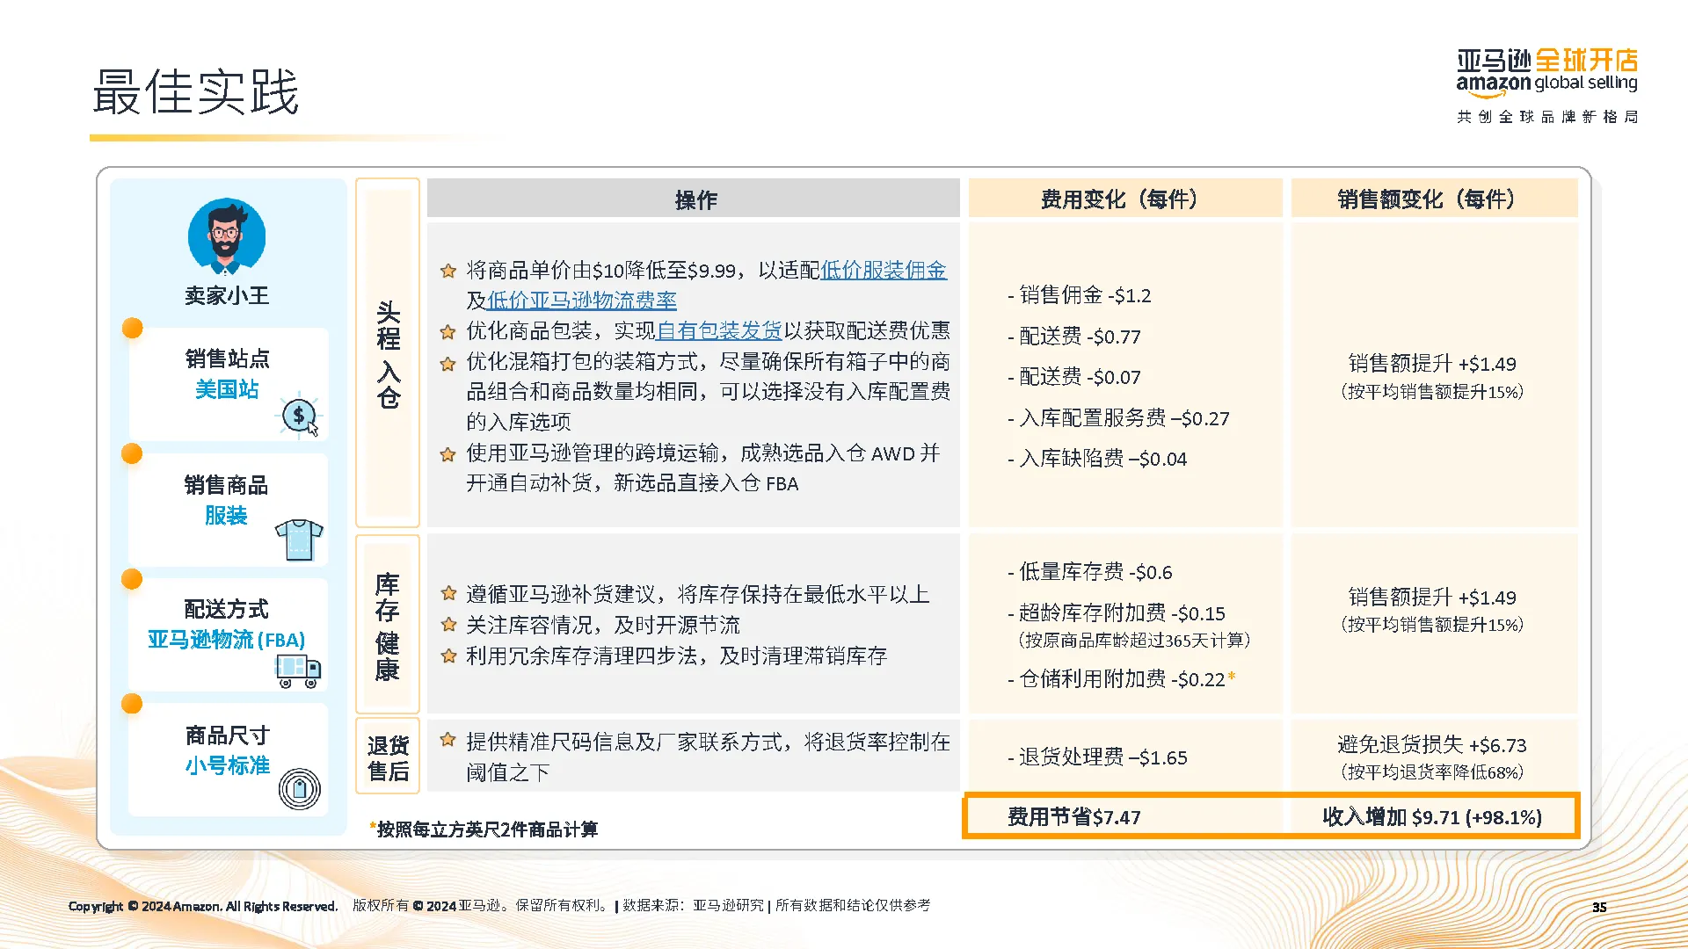Image resolution: width=1688 pixels, height=949 pixels.
Task: Select the 退货售后 section label
Action: (x=388, y=757)
